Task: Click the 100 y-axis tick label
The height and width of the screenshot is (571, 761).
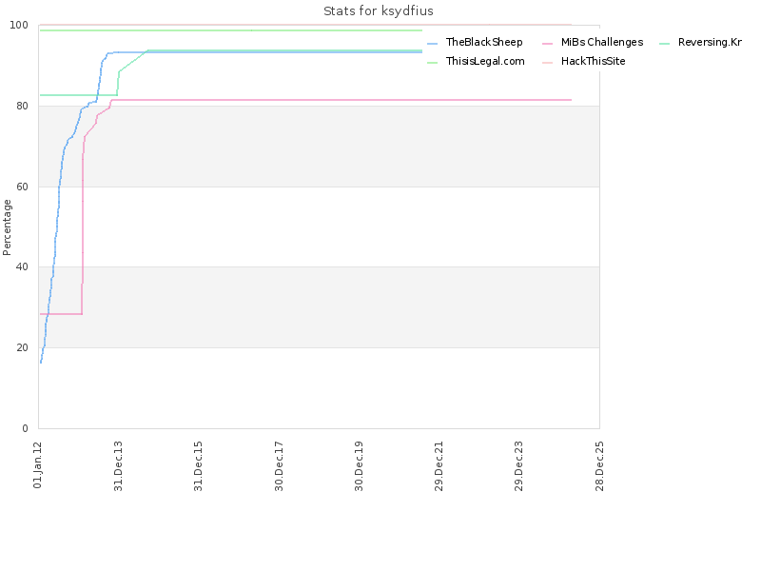Action: click(19, 26)
